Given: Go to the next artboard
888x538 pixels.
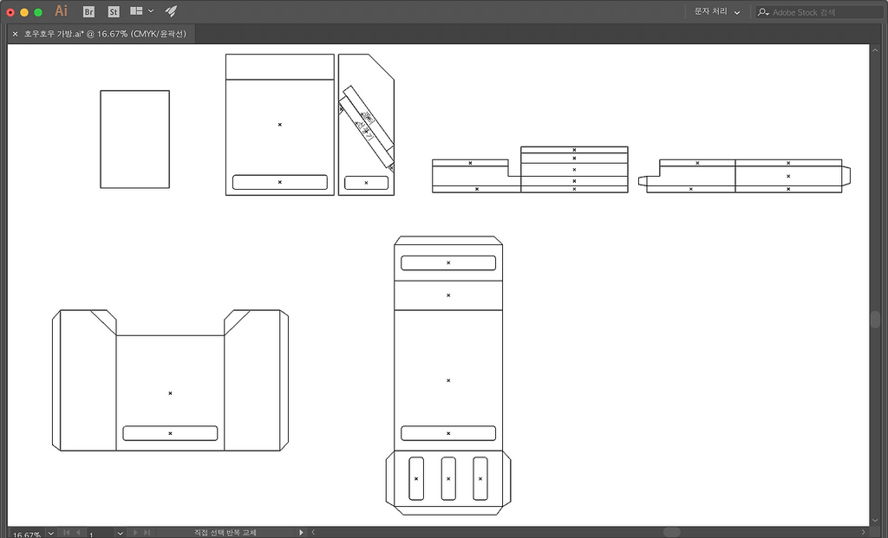Looking at the screenshot, I should [x=134, y=533].
